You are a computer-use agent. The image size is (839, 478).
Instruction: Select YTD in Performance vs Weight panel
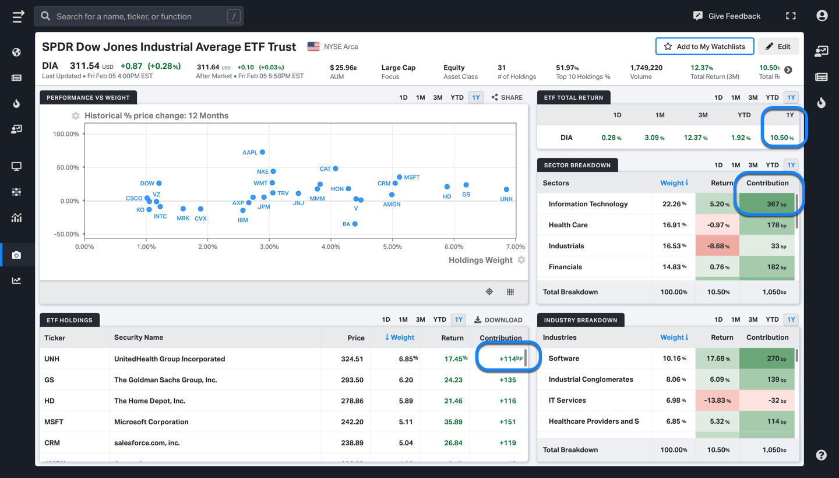[x=457, y=97]
